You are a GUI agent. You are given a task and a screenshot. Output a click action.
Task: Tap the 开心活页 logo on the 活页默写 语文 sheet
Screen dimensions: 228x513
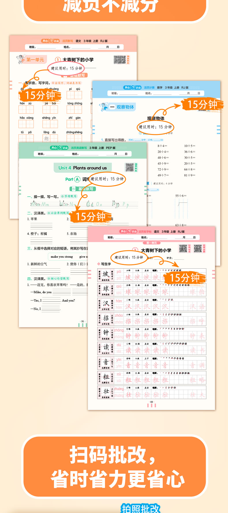[51, 41]
